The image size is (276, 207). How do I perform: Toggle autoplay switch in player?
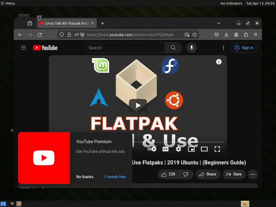[152, 149]
